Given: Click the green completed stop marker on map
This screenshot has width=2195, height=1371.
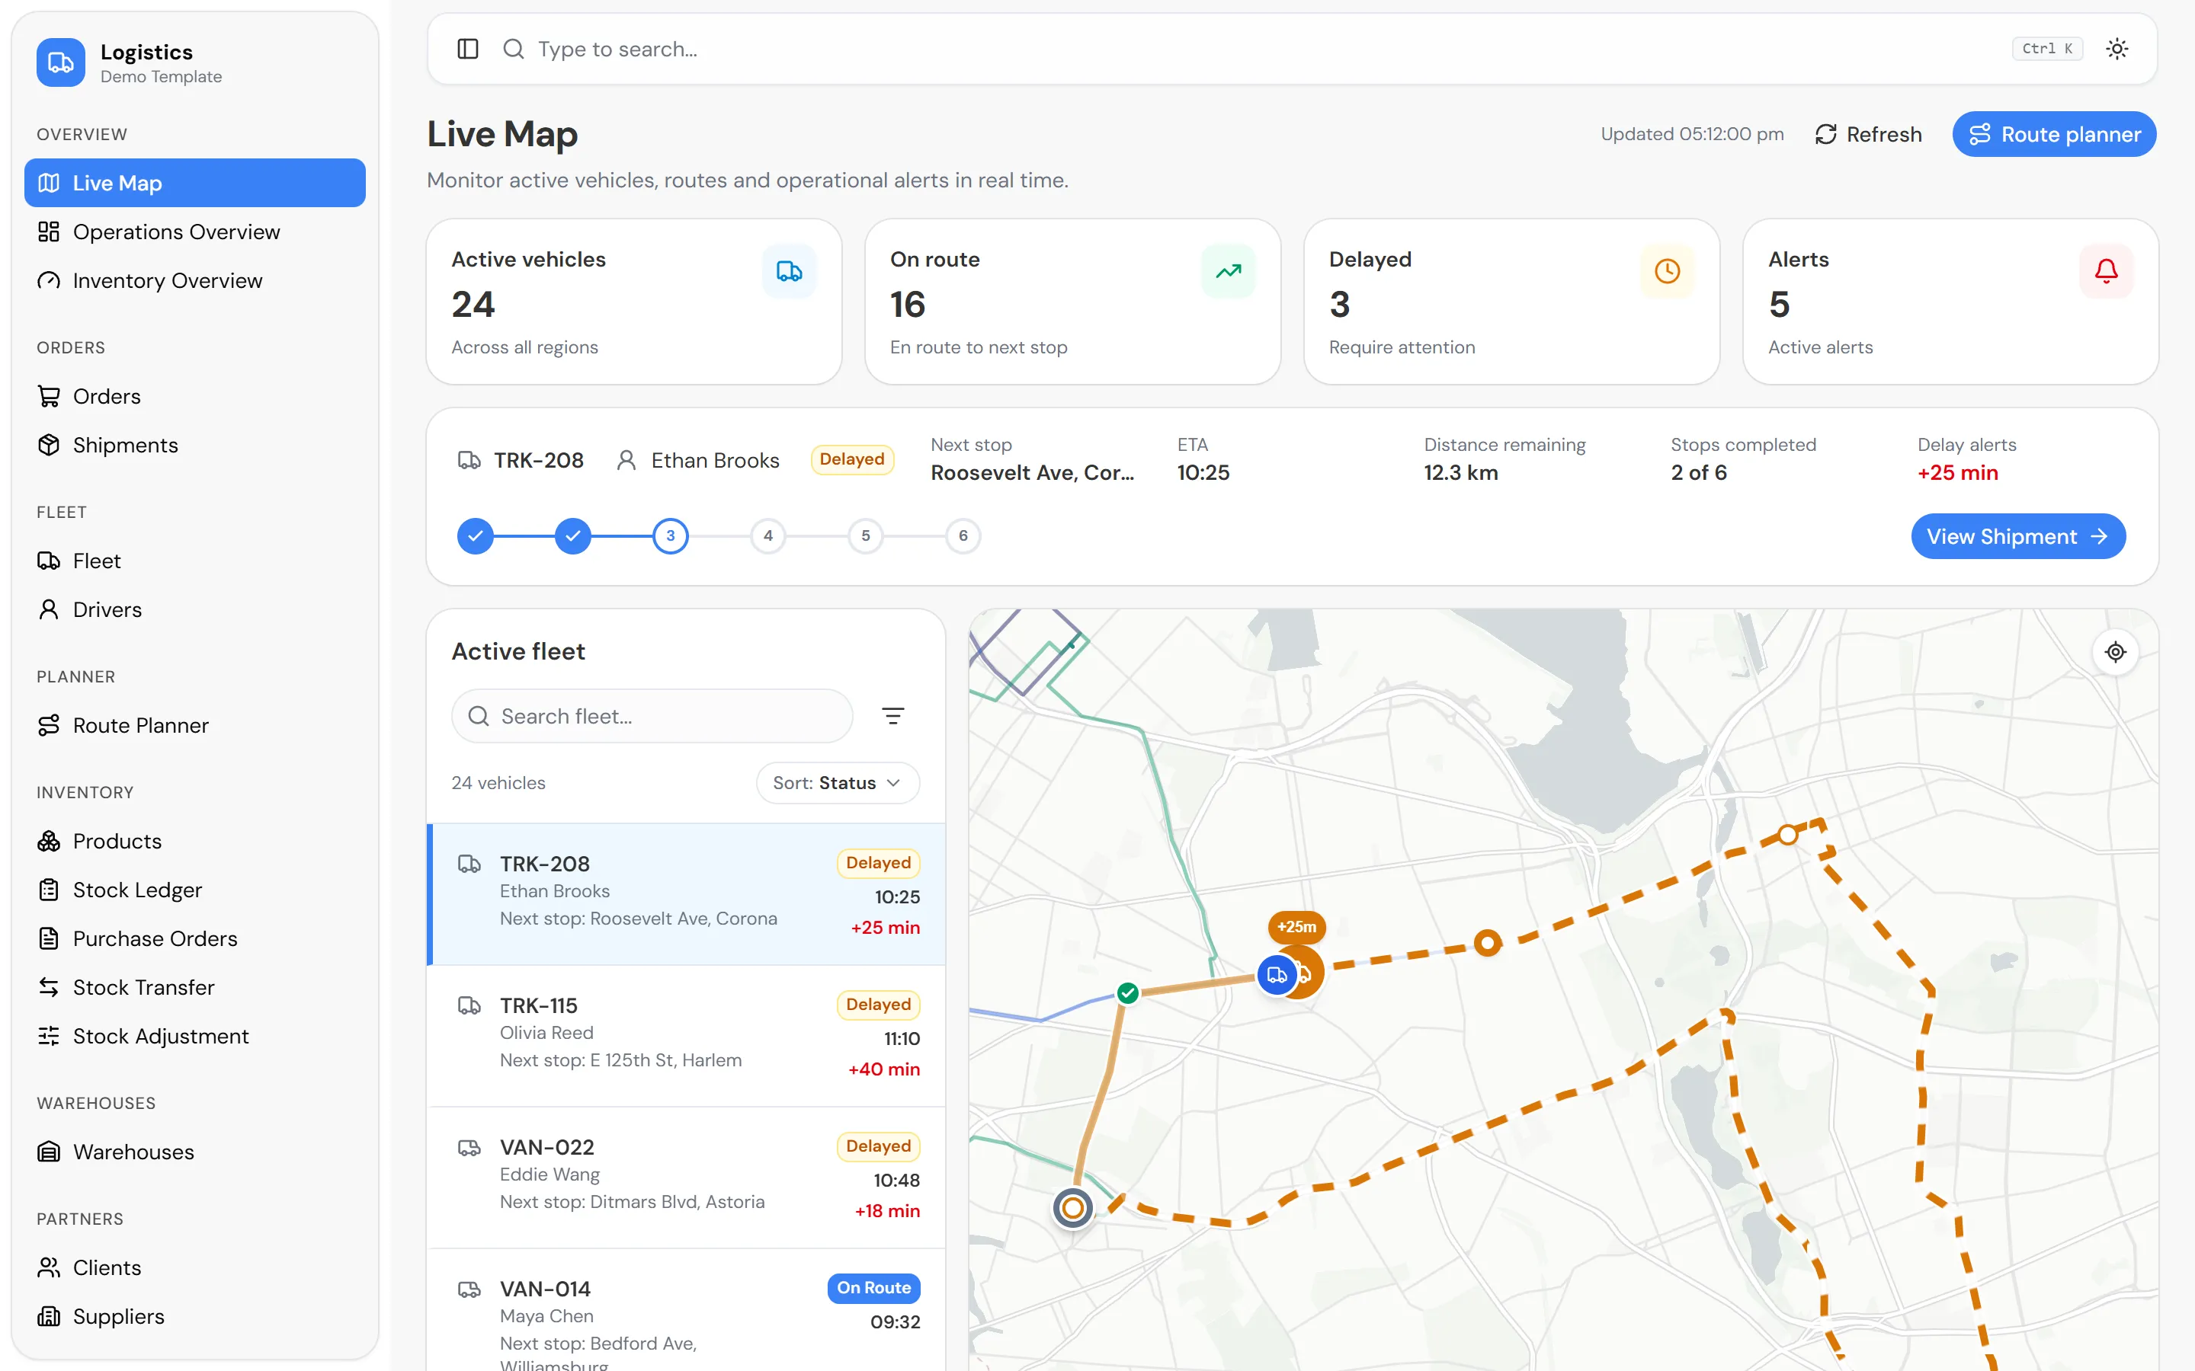Looking at the screenshot, I should pyautogui.click(x=1127, y=993).
